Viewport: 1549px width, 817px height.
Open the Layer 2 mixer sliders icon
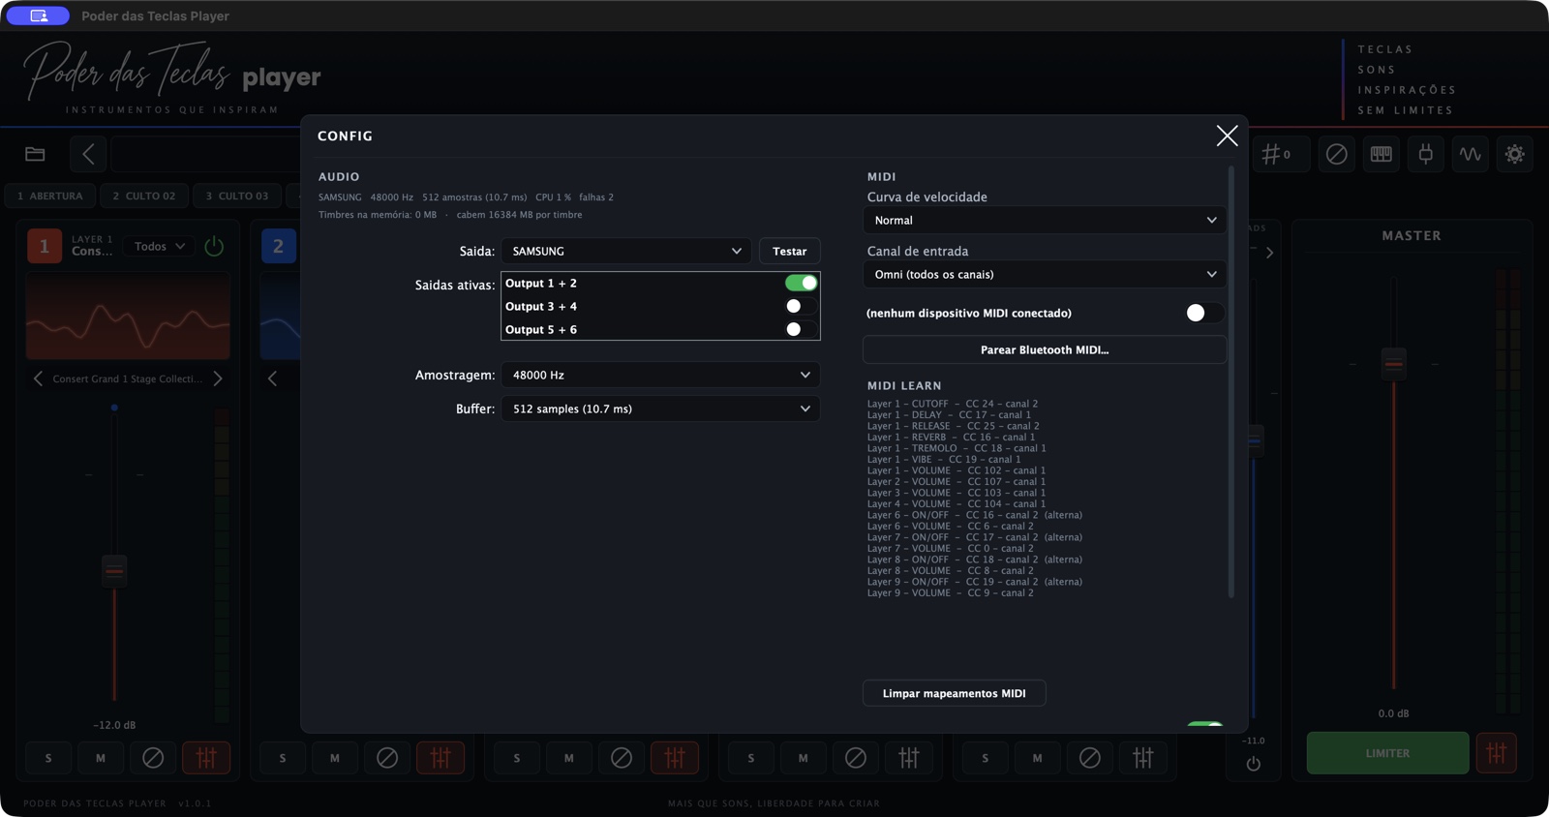click(440, 758)
